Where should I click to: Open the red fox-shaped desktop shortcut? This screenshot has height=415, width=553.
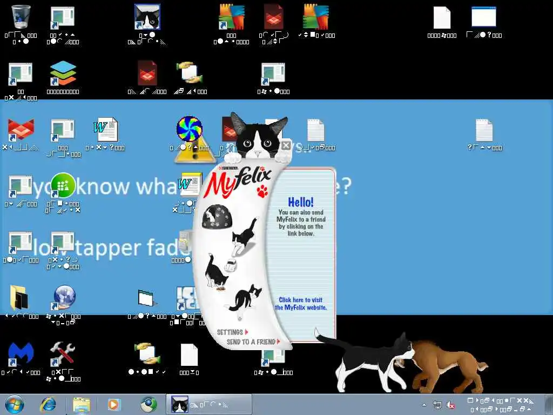click(x=21, y=130)
